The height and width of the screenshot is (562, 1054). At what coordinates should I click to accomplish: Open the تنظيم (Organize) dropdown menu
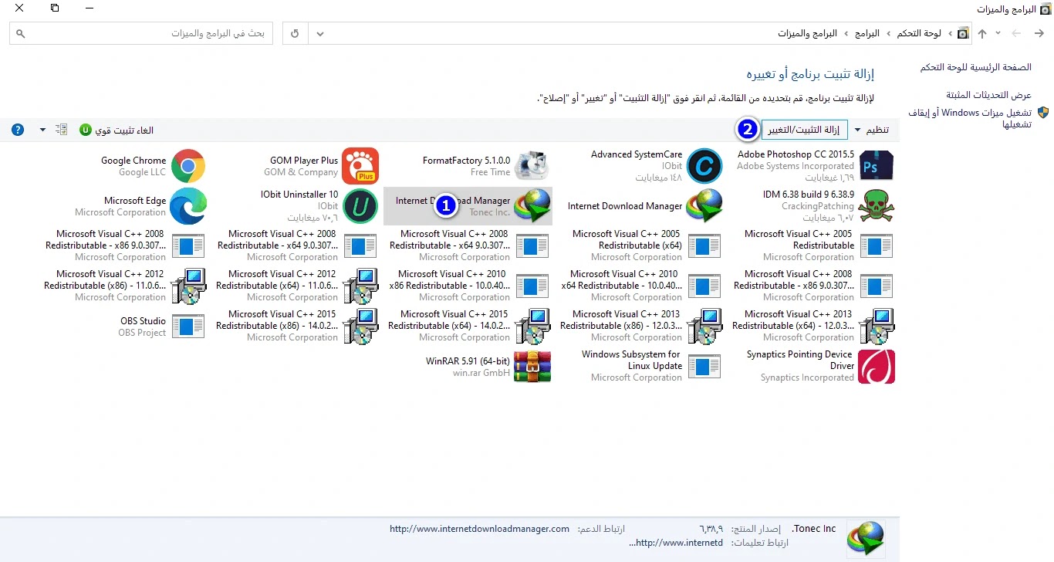point(872,130)
